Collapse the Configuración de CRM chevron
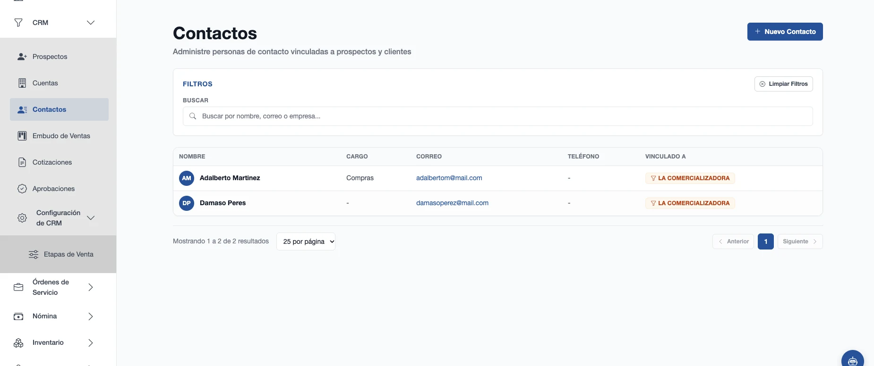This screenshot has width=874, height=366. coord(91,218)
